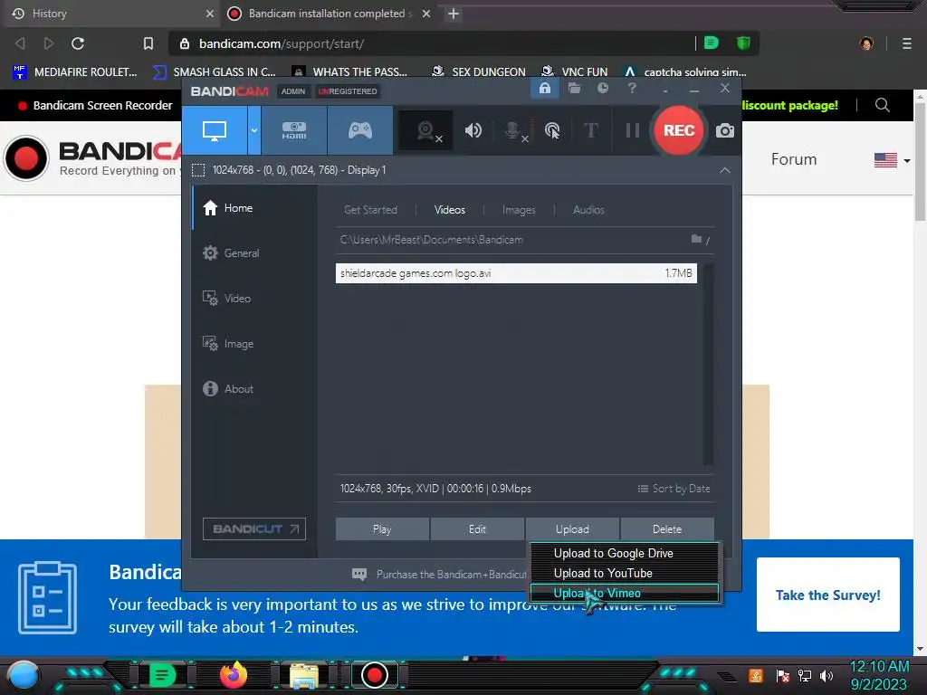Image resolution: width=927 pixels, height=695 pixels.
Task: Click the output path C:\Users\MrBeast\Documents\Bandicam
Action: pyautogui.click(x=432, y=240)
